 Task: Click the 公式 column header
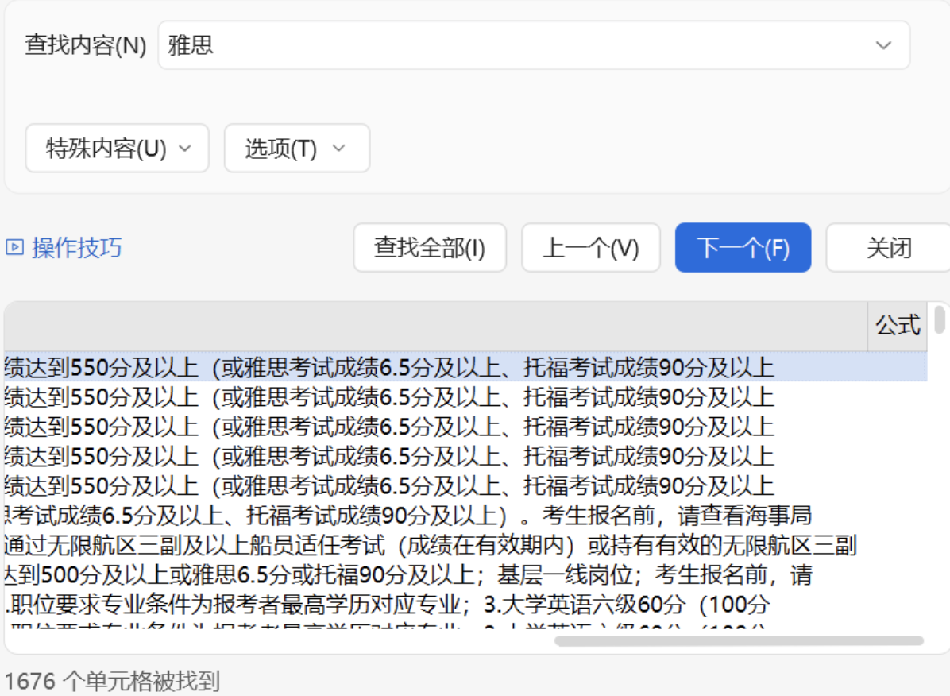click(897, 326)
